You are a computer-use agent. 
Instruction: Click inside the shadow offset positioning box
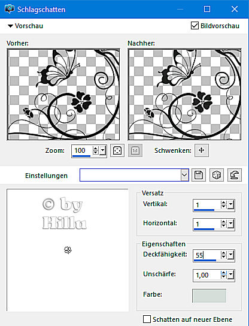pyautogui.click(x=68, y=250)
